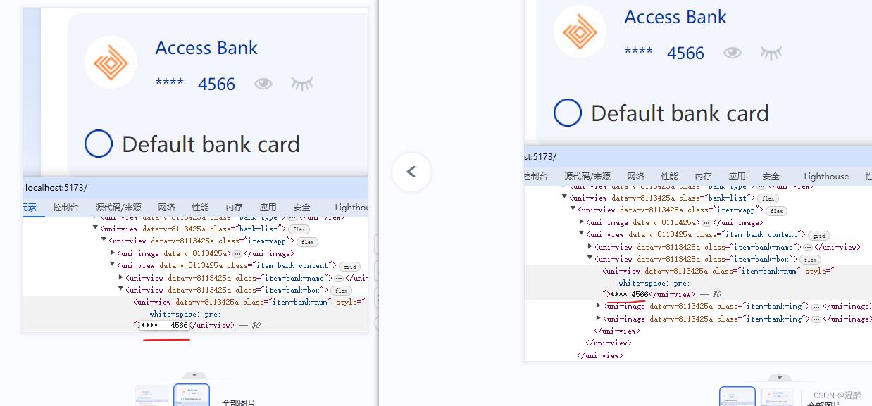Toggle the closed-eye lash icon in left screenshot card

[302, 84]
